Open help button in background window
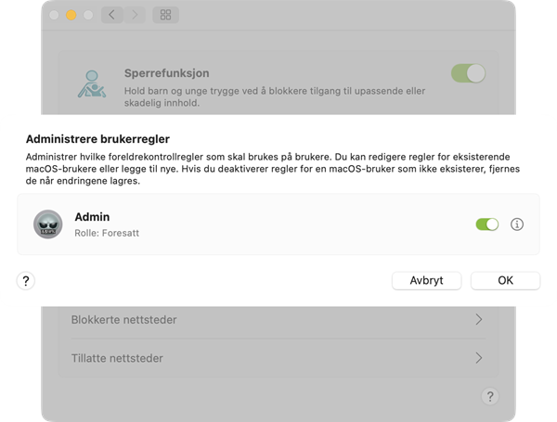 (x=490, y=396)
